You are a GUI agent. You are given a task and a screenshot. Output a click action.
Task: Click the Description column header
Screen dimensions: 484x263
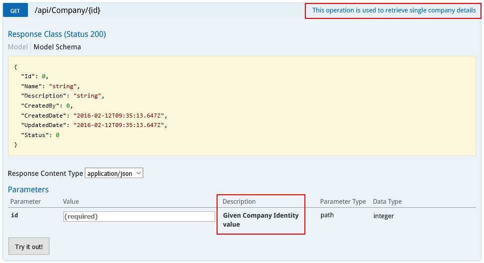click(239, 201)
